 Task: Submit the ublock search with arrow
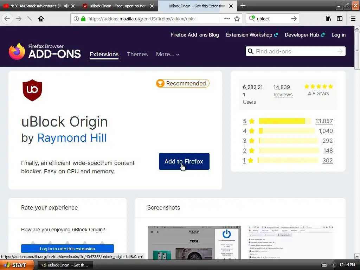coord(294,19)
